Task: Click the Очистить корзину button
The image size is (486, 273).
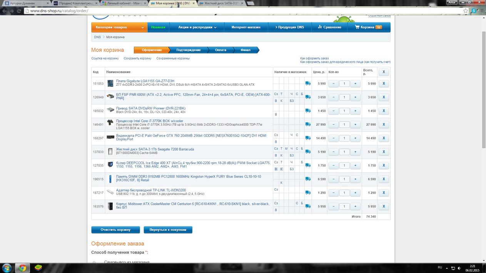Action: pyautogui.click(x=115, y=230)
